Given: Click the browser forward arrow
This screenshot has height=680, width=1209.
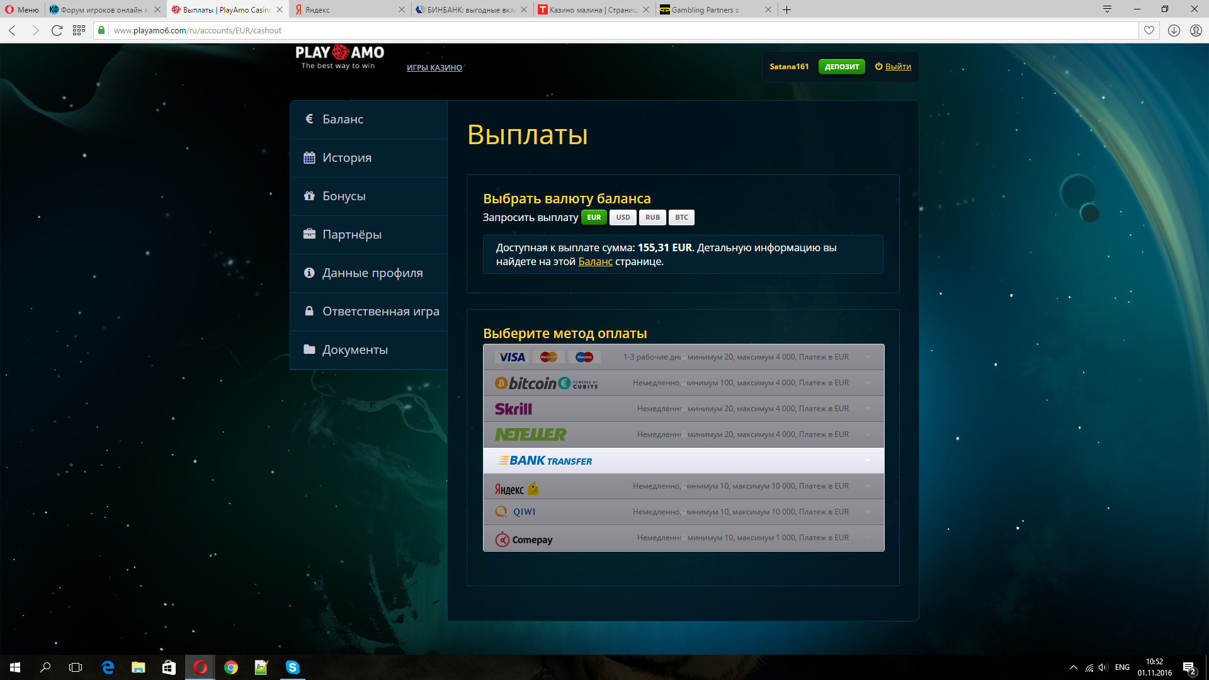Looking at the screenshot, I should (x=35, y=30).
